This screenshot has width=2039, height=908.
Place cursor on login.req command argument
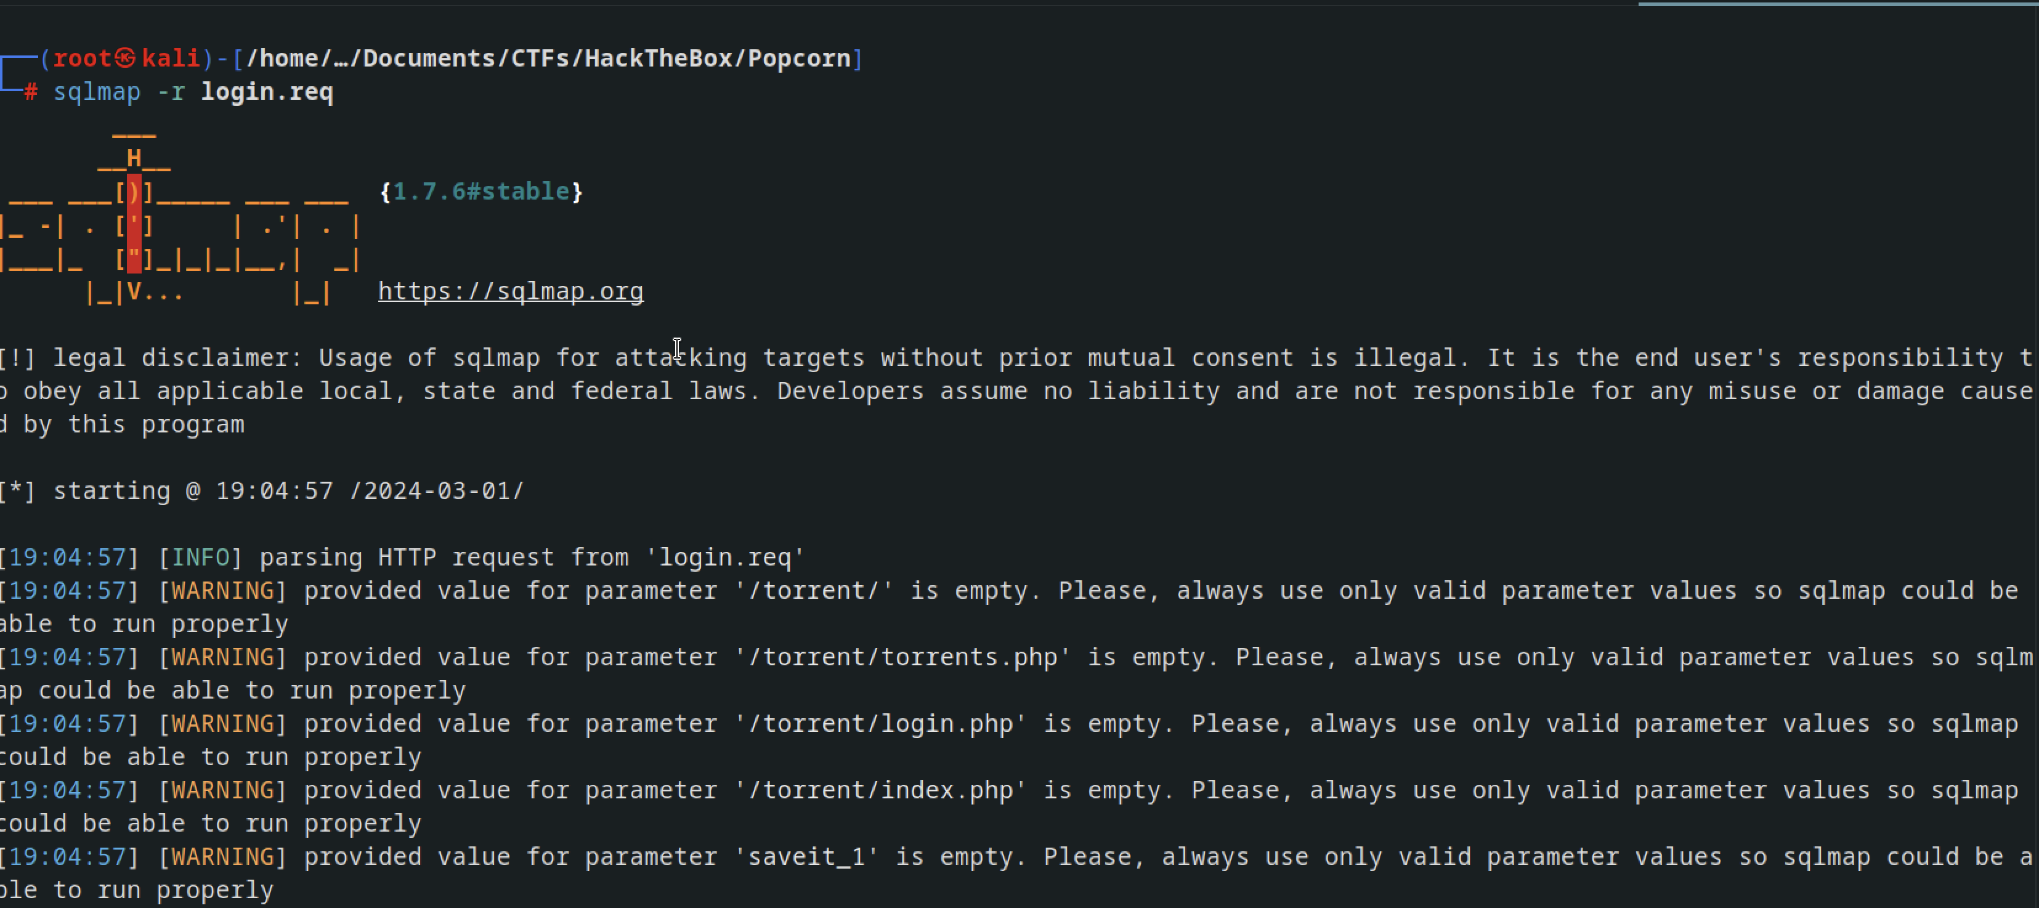click(267, 92)
